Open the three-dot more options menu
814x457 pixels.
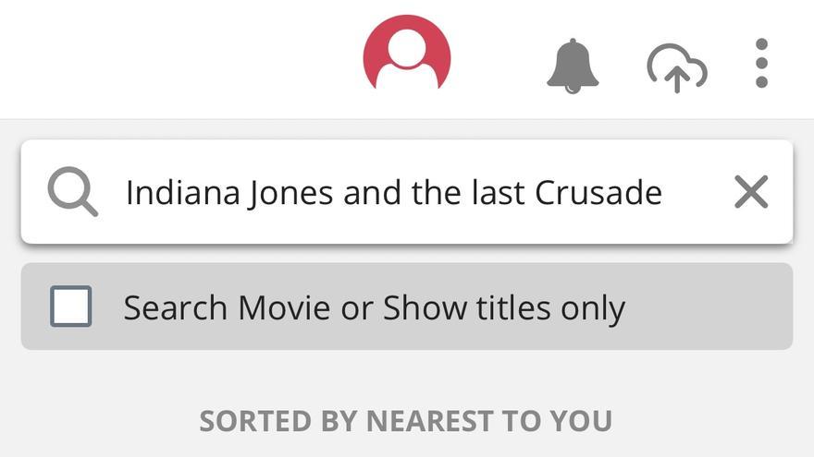[761, 64]
